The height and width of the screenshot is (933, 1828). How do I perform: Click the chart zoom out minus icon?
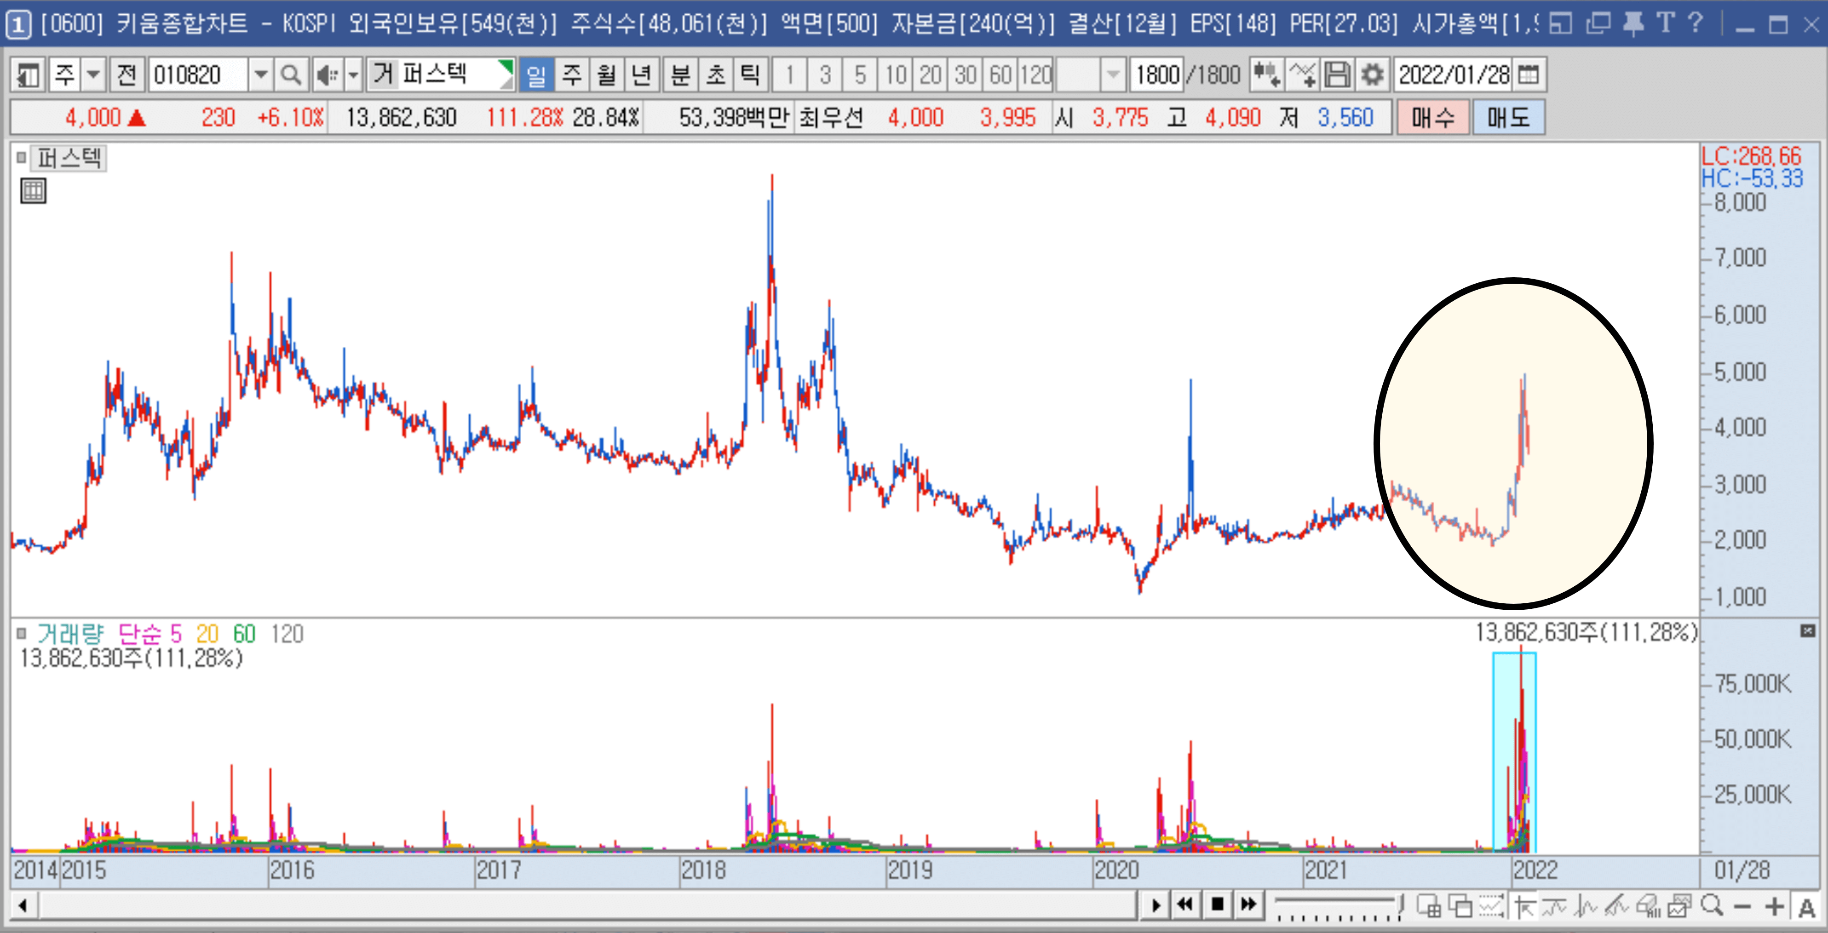tap(1742, 906)
